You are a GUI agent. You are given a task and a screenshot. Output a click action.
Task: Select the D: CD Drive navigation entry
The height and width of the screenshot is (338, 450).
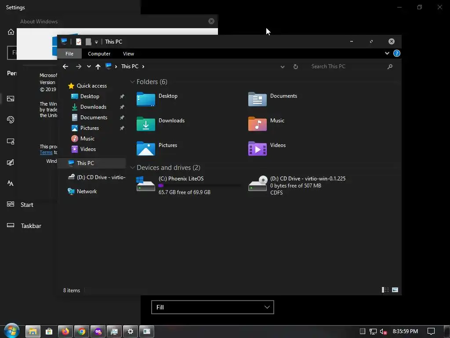coord(96,177)
